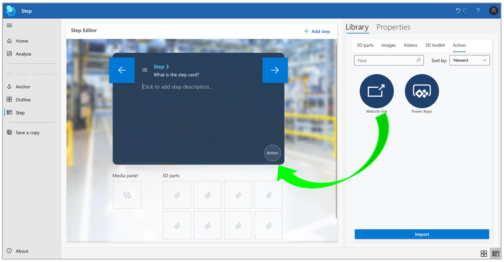Click the Media panel placeholder icon
Screen dimensions: 504x262
[127, 195]
